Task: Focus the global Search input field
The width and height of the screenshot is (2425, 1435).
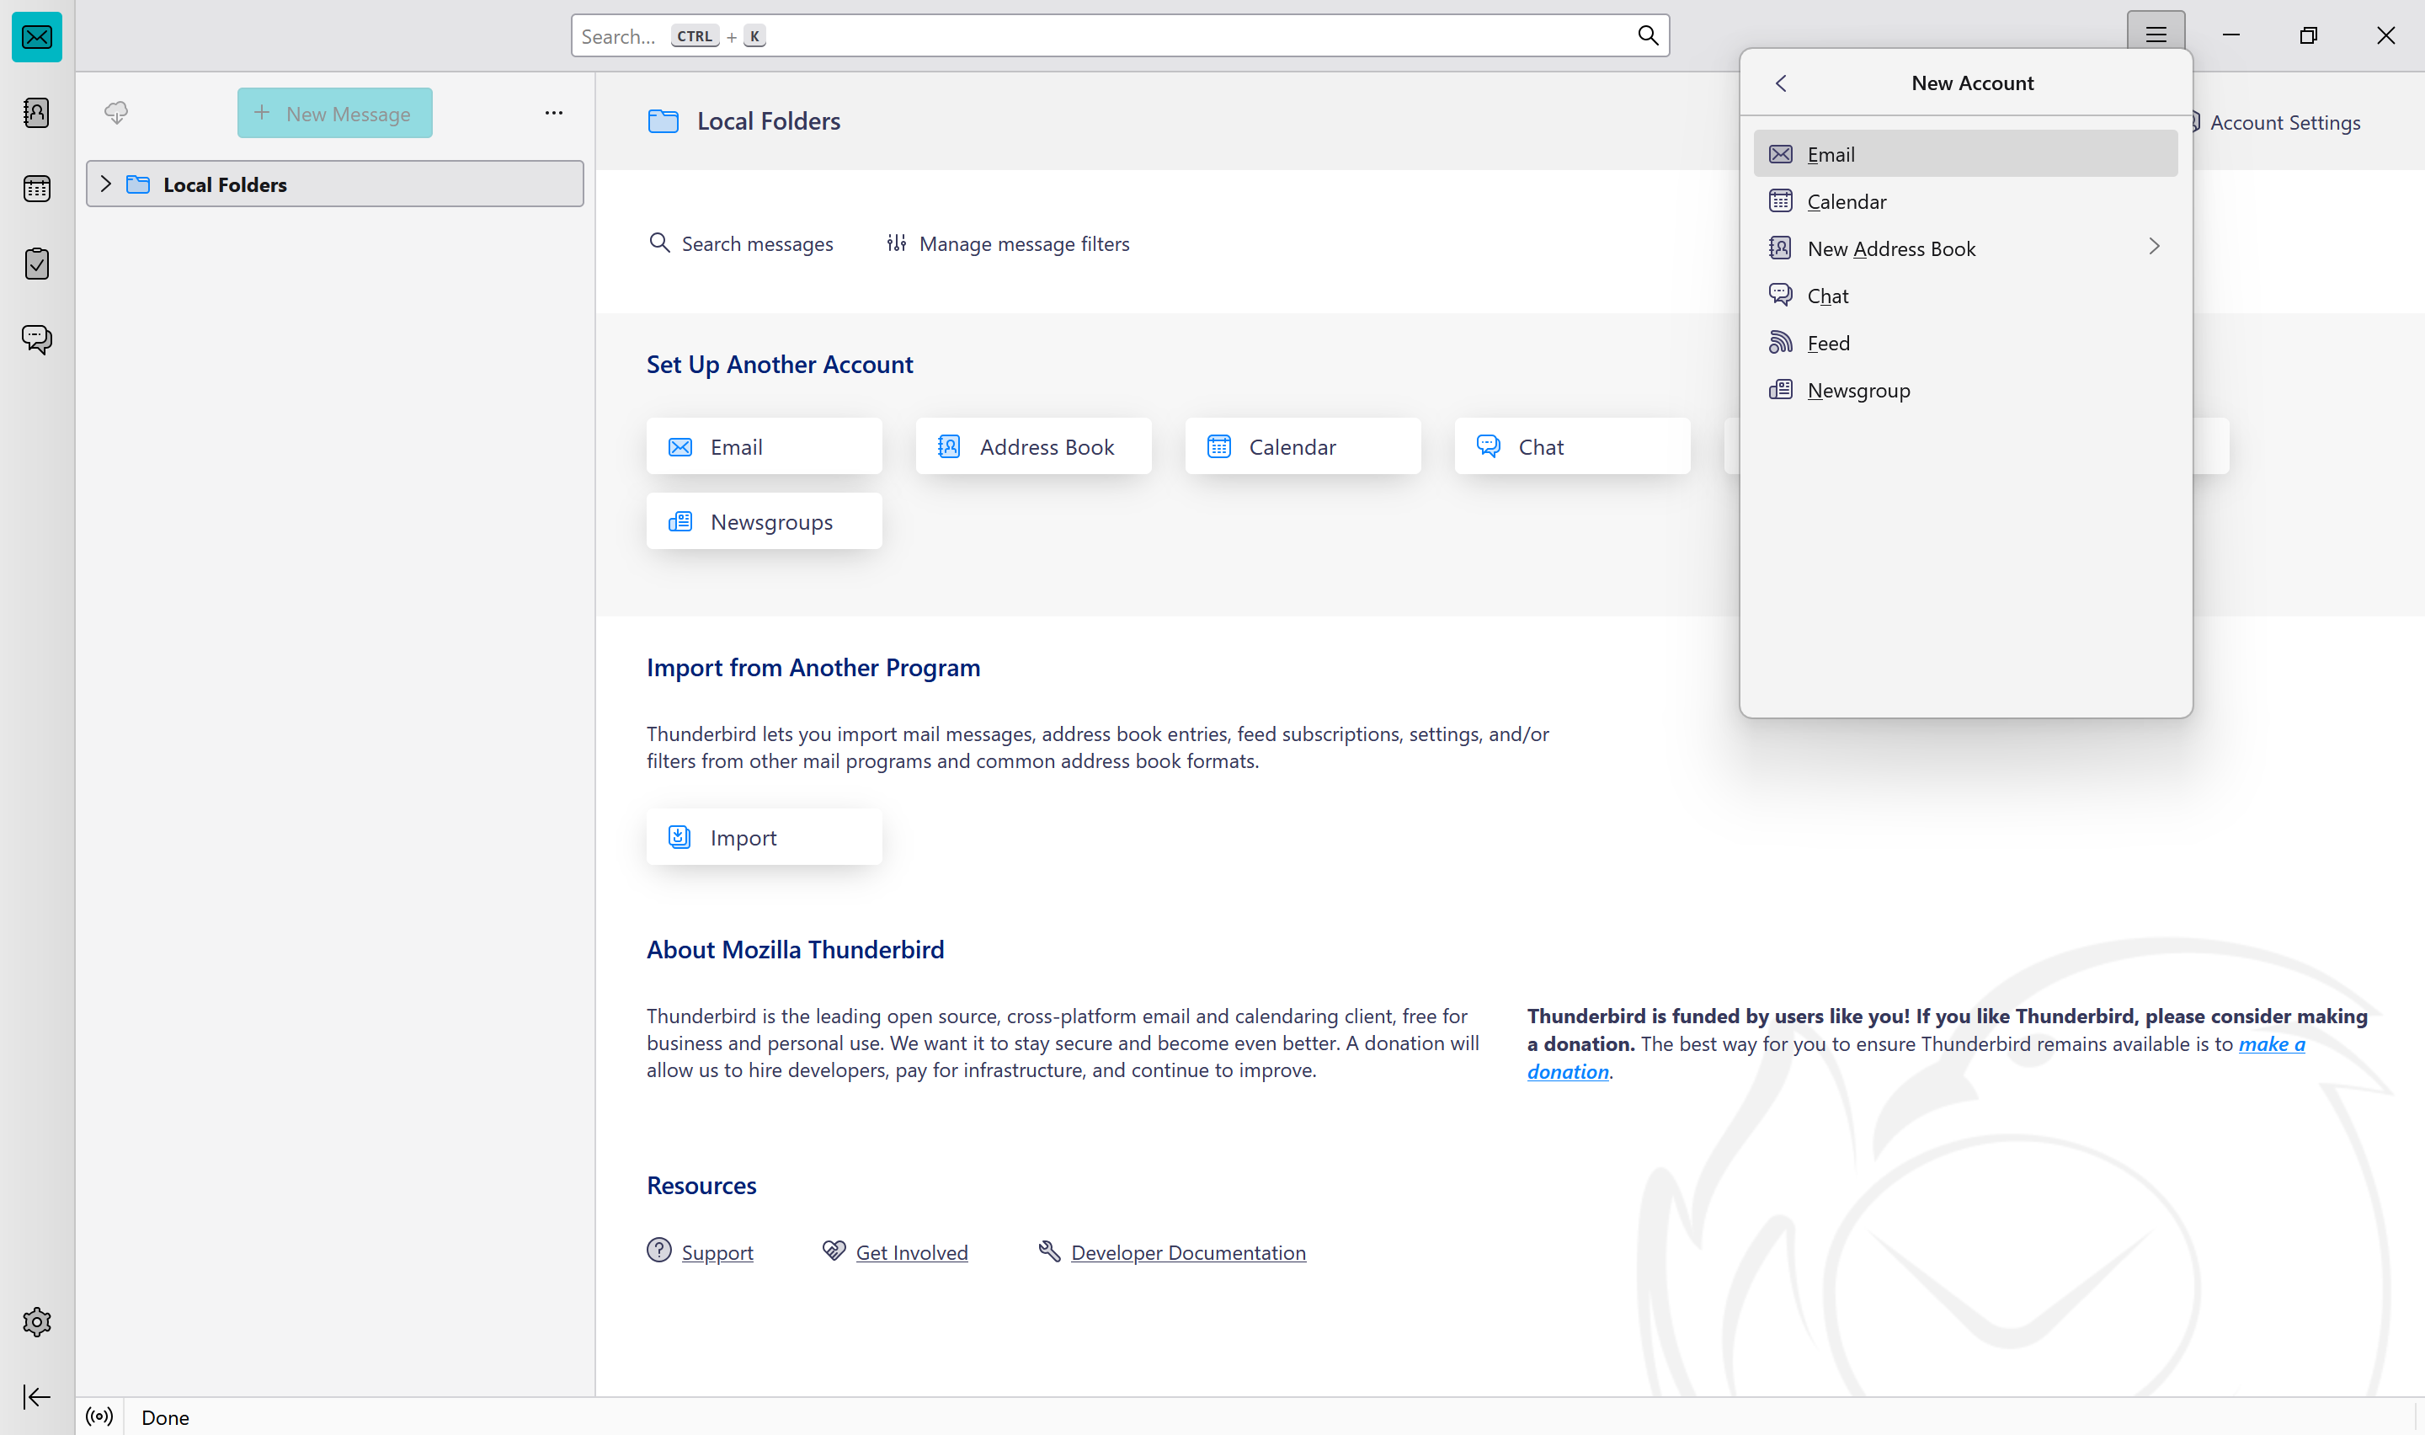Action: pyautogui.click(x=1119, y=35)
